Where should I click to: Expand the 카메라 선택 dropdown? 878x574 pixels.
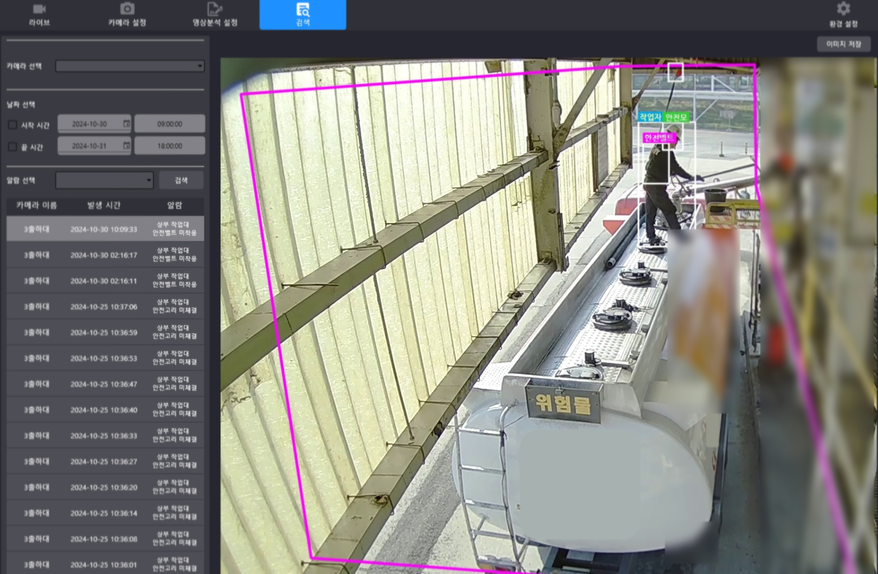[x=130, y=66]
